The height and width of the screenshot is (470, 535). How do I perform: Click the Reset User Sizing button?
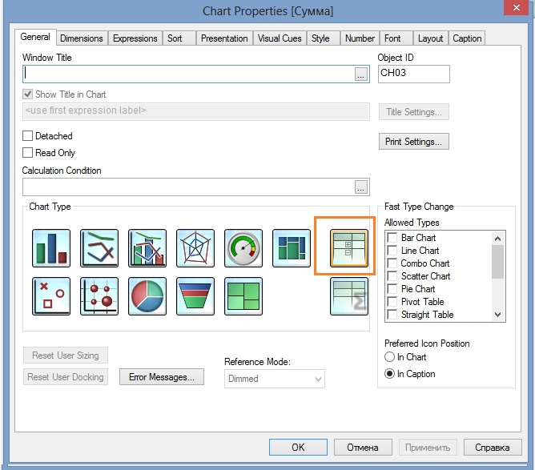tap(66, 356)
